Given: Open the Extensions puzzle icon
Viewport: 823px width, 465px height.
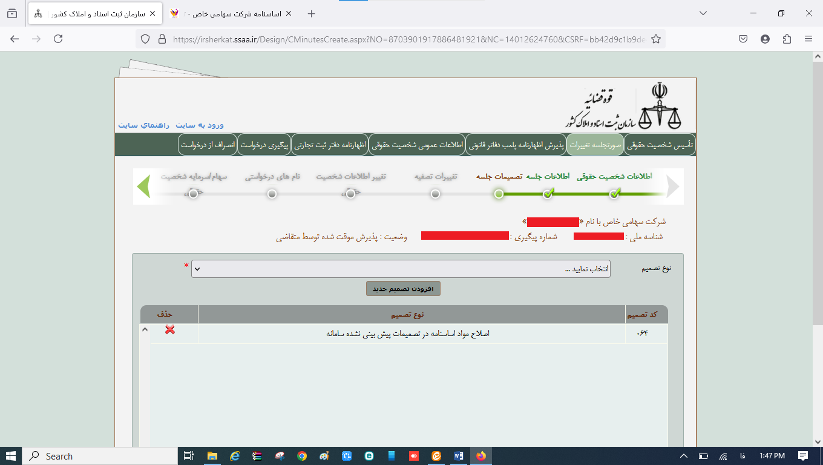Looking at the screenshot, I should point(787,39).
